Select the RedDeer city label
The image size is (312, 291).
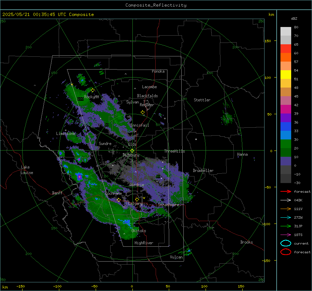147,105
